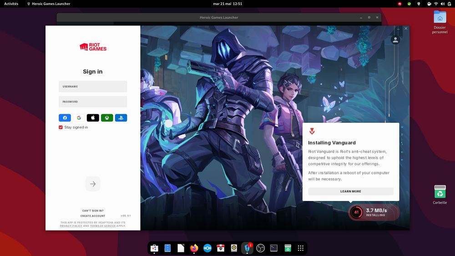Open the Privacy Policy link
455x256 pixels.
pyautogui.click(x=71, y=226)
